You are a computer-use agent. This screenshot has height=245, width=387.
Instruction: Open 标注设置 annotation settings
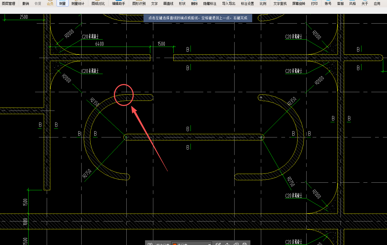coord(247,4)
